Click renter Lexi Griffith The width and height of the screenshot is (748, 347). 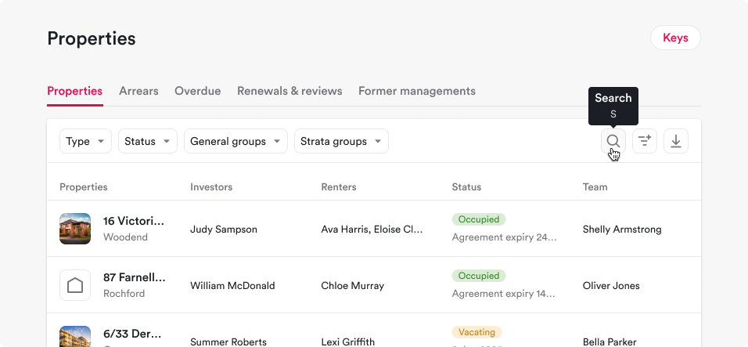click(347, 342)
